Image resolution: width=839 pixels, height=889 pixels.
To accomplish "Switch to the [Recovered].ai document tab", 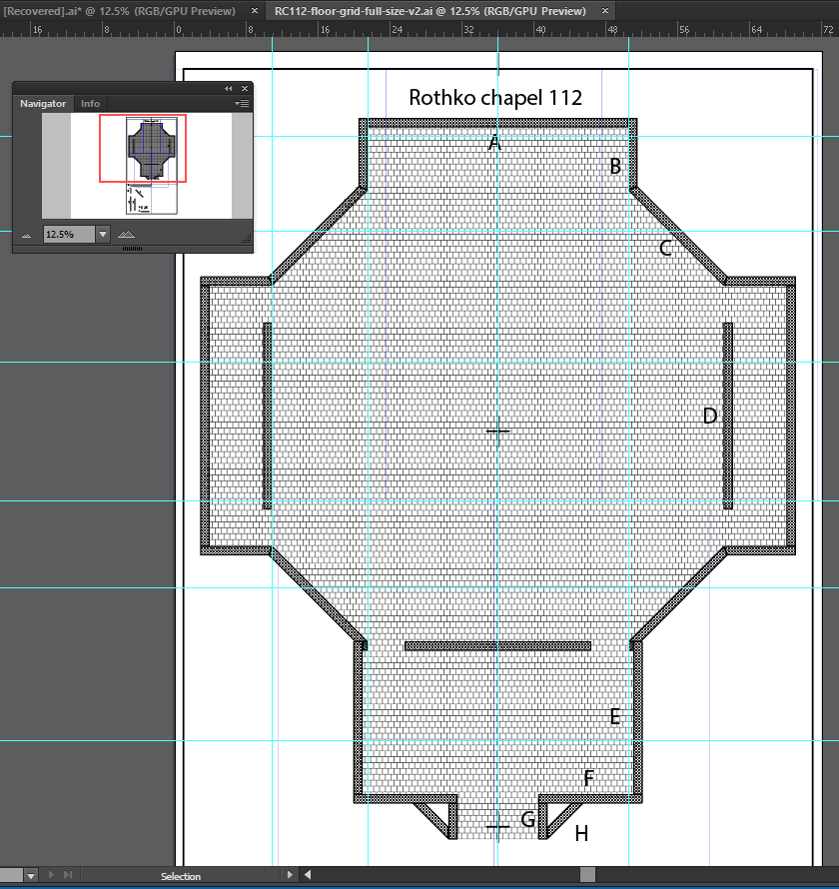I will (120, 11).
